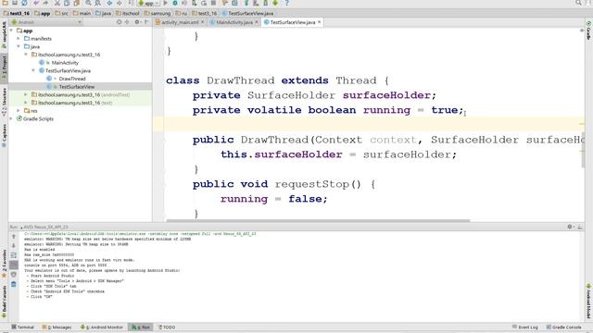Expand the androidTest package node
Screen dimensions: 593x333
click(26, 94)
